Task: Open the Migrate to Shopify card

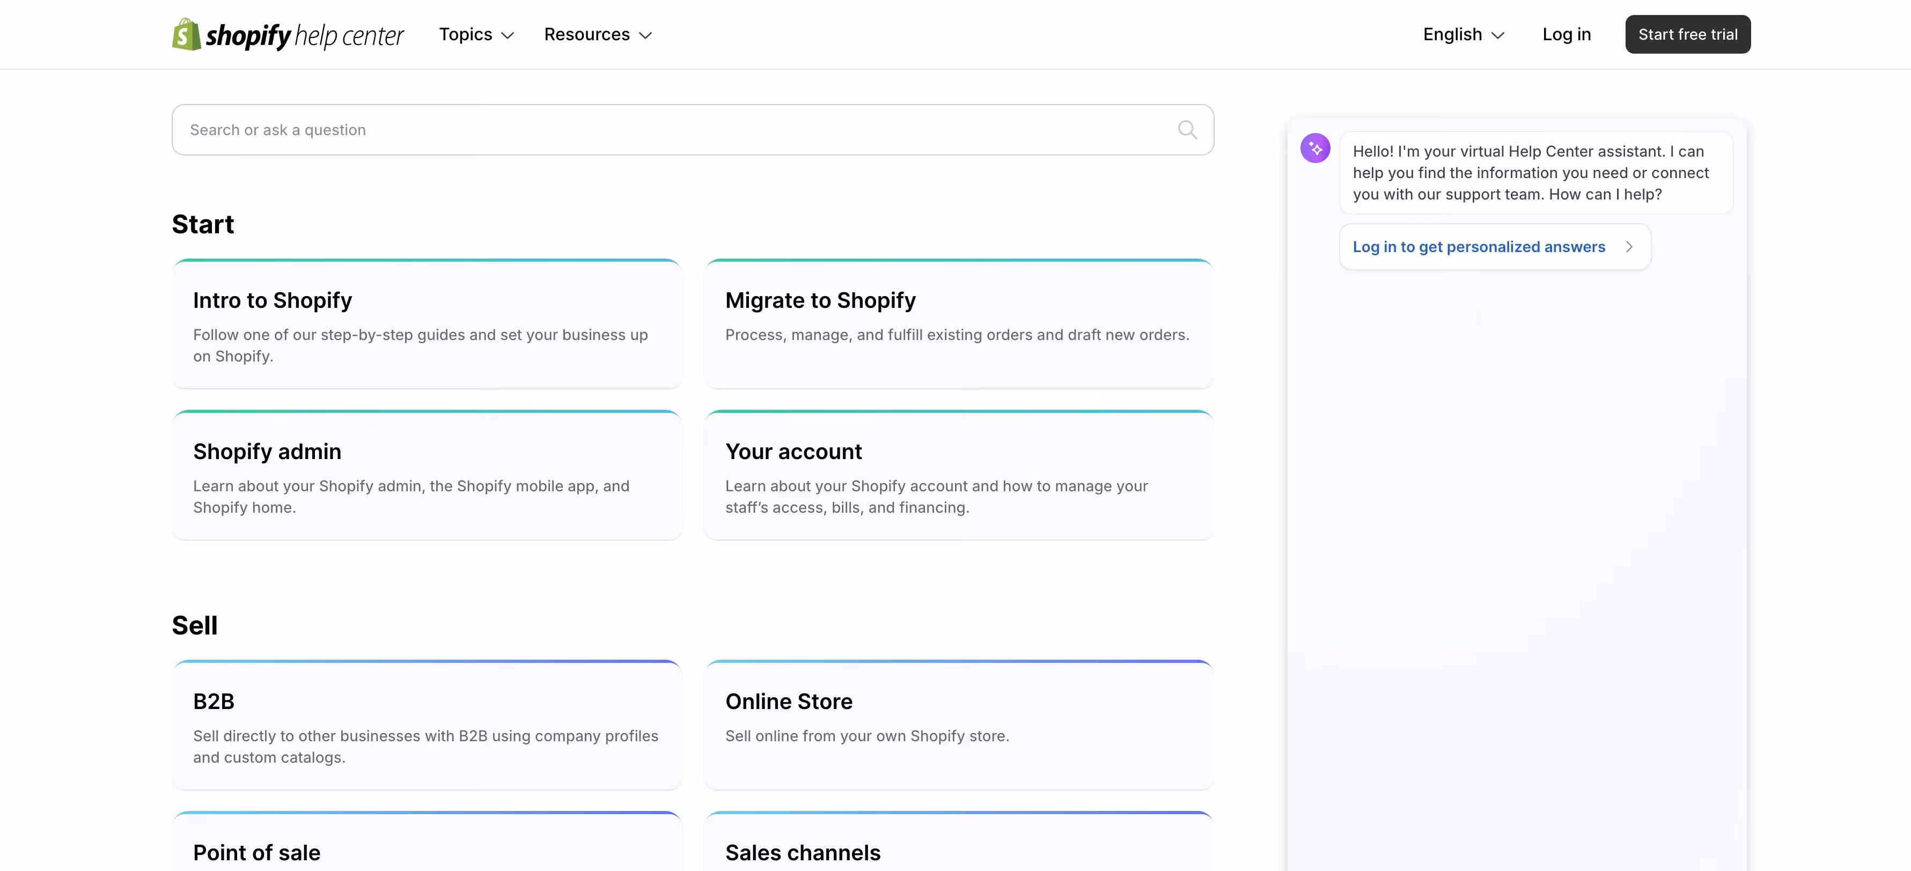Action: (x=959, y=323)
